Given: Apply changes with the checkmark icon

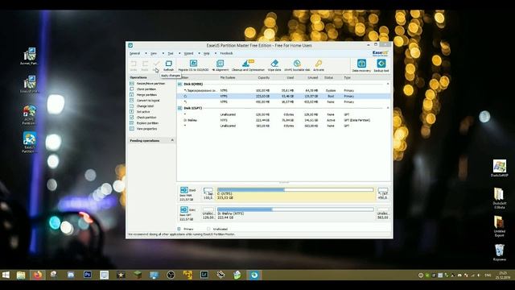Looking at the screenshot, I should point(156,64).
